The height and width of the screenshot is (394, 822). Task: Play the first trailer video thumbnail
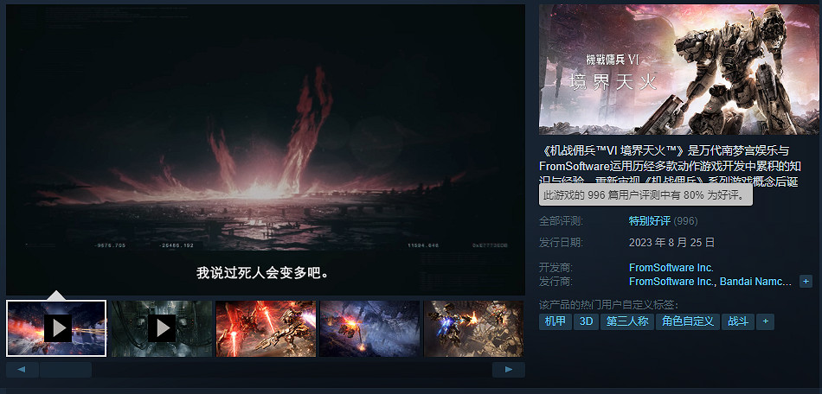56,328
